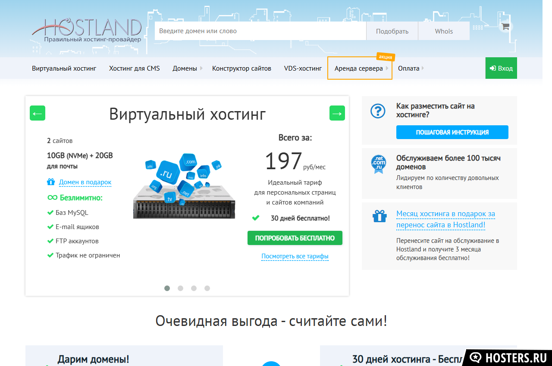Click the Дарим домены! card heading
Screen dimensions: 552x366
pyautogui.click(x=93, y=359)
